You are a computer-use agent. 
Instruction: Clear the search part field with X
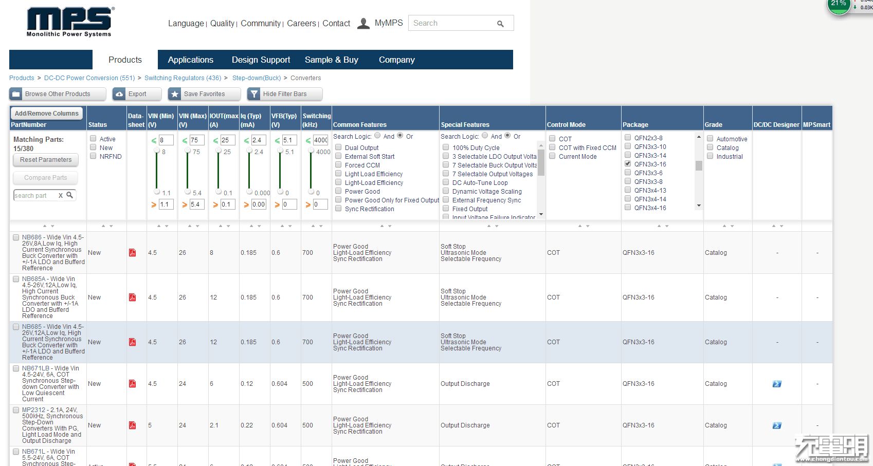61,195
